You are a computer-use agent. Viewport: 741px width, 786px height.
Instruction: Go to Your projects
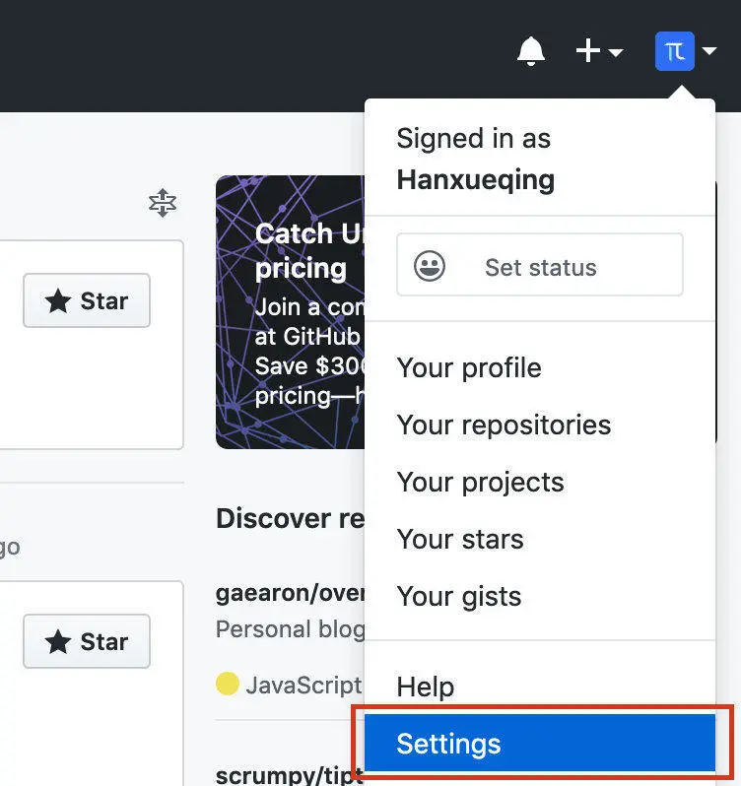pyautogui.click(x=480, y=483)
